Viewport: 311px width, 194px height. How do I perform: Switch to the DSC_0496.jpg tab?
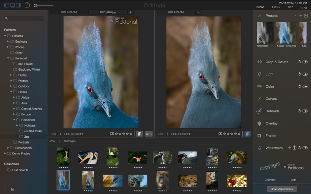(108, 12)
